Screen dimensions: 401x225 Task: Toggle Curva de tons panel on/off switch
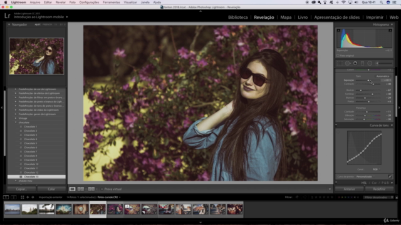[x=336, y=125]
